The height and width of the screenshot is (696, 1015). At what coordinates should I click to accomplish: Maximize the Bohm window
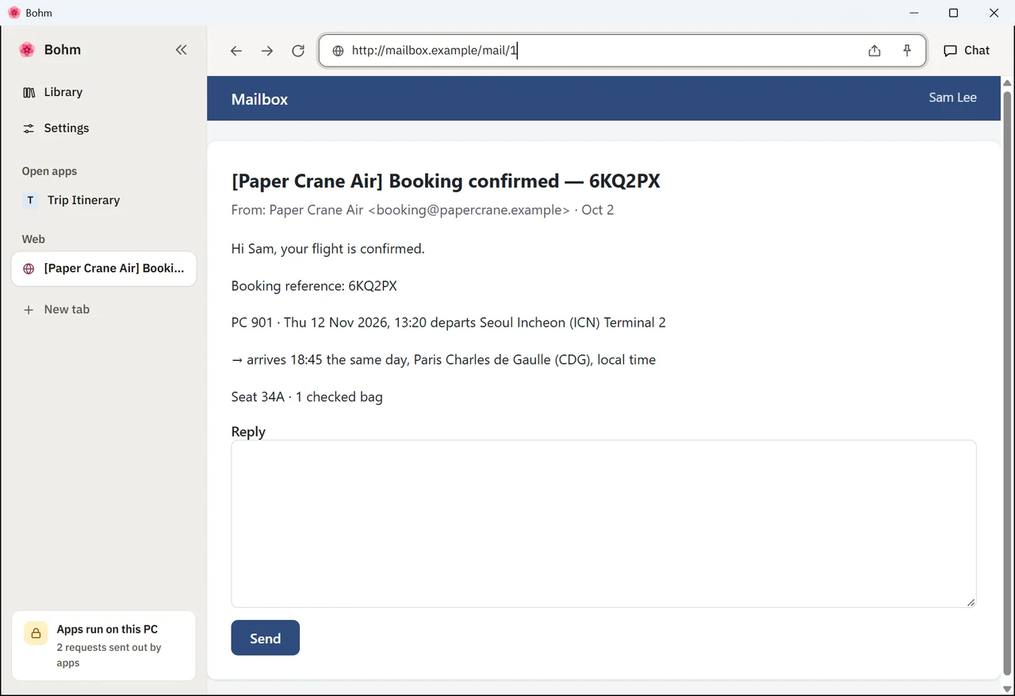coord(954,13)
